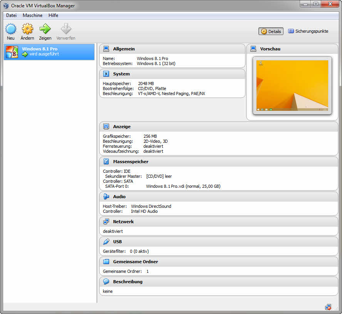Open the Gemeinsame Ordner section header link

point(136,262)
